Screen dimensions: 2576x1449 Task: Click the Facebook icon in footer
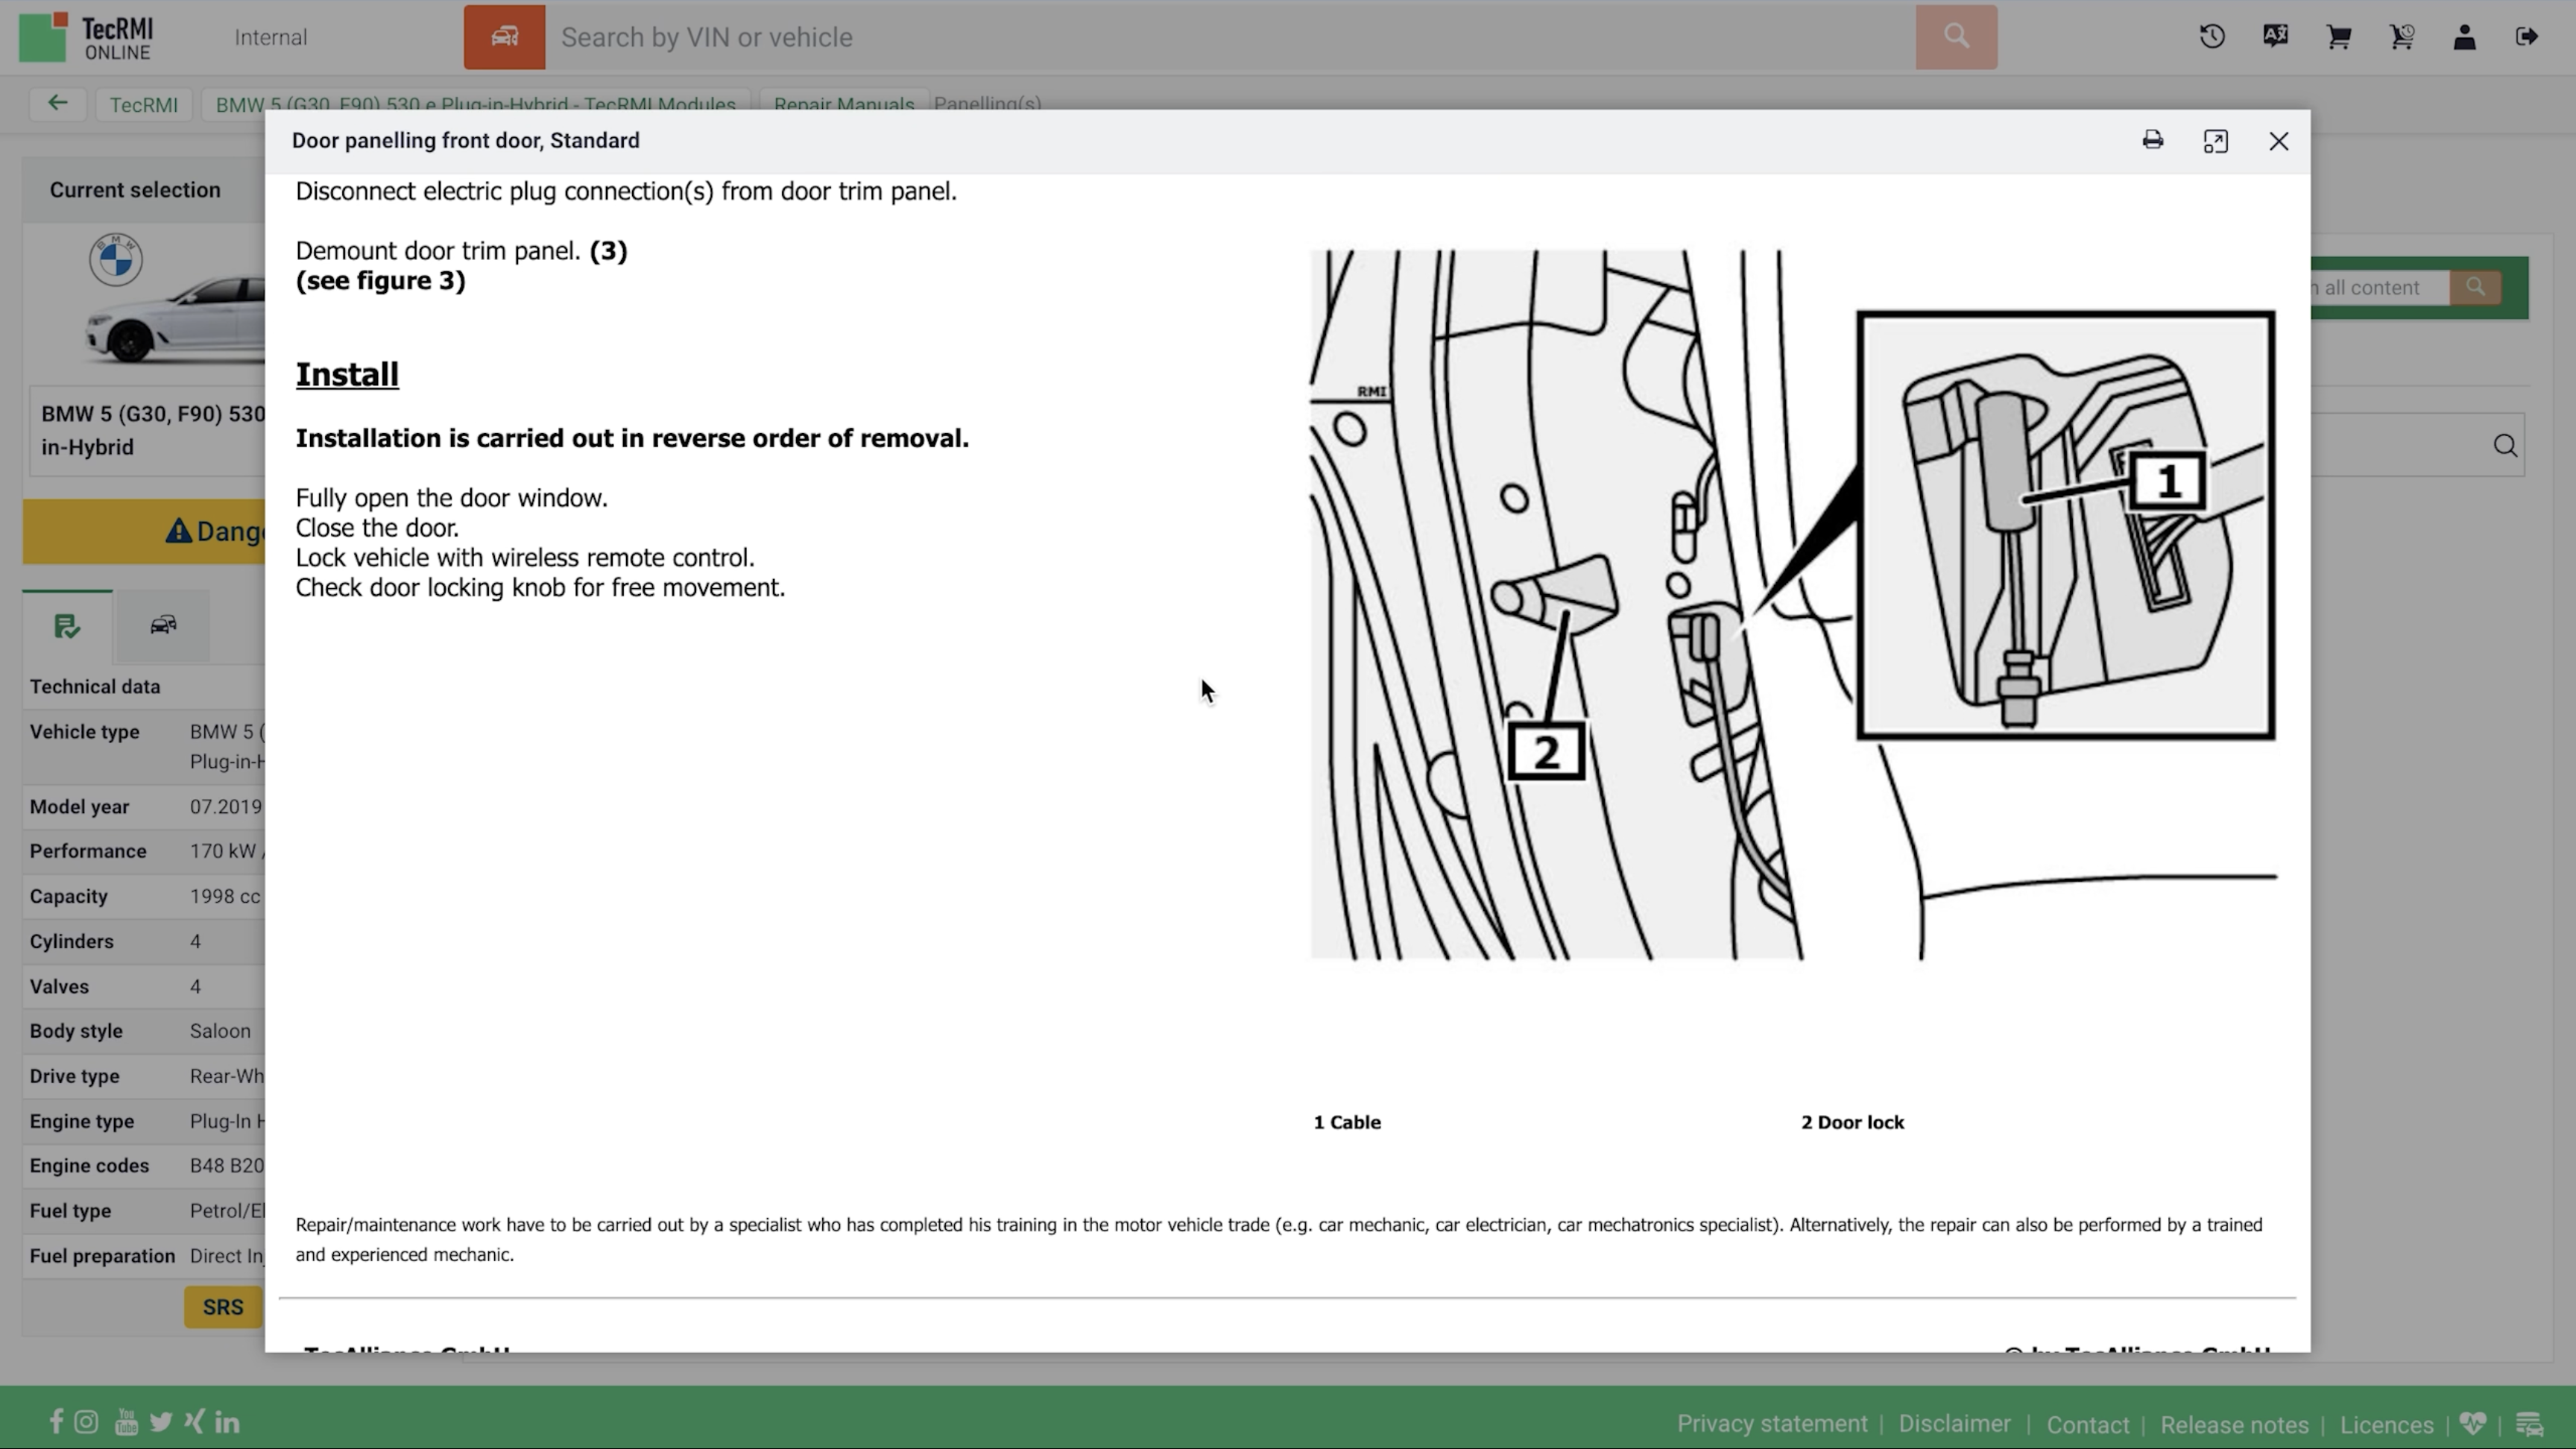56,1421
